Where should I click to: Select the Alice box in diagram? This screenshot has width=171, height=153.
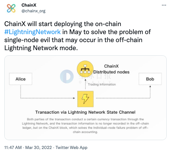pos(21,79)
